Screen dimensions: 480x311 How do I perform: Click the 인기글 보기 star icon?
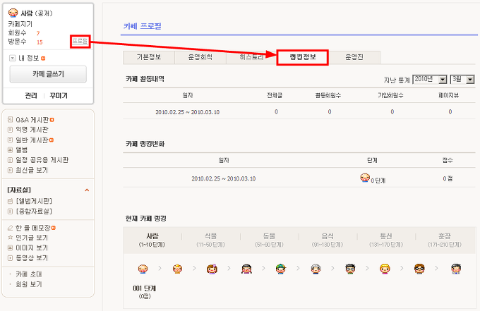10,238
